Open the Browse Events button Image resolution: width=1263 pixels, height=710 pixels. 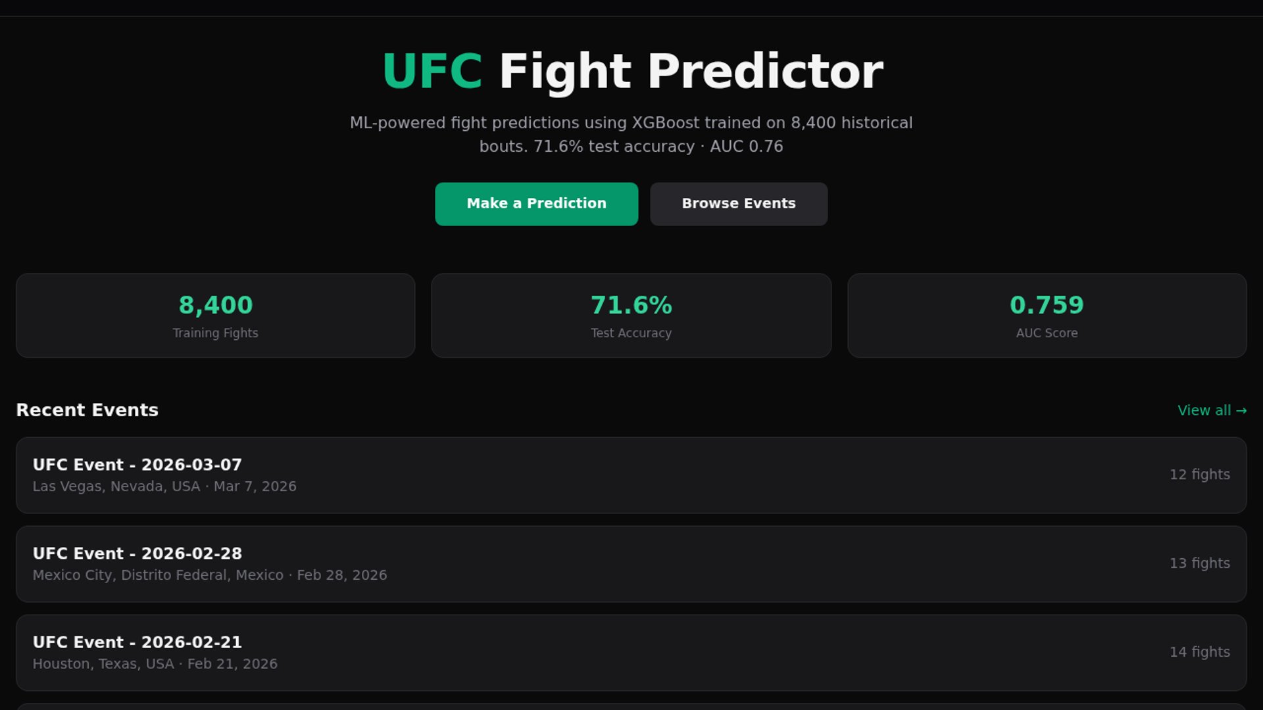click(738, 204)
